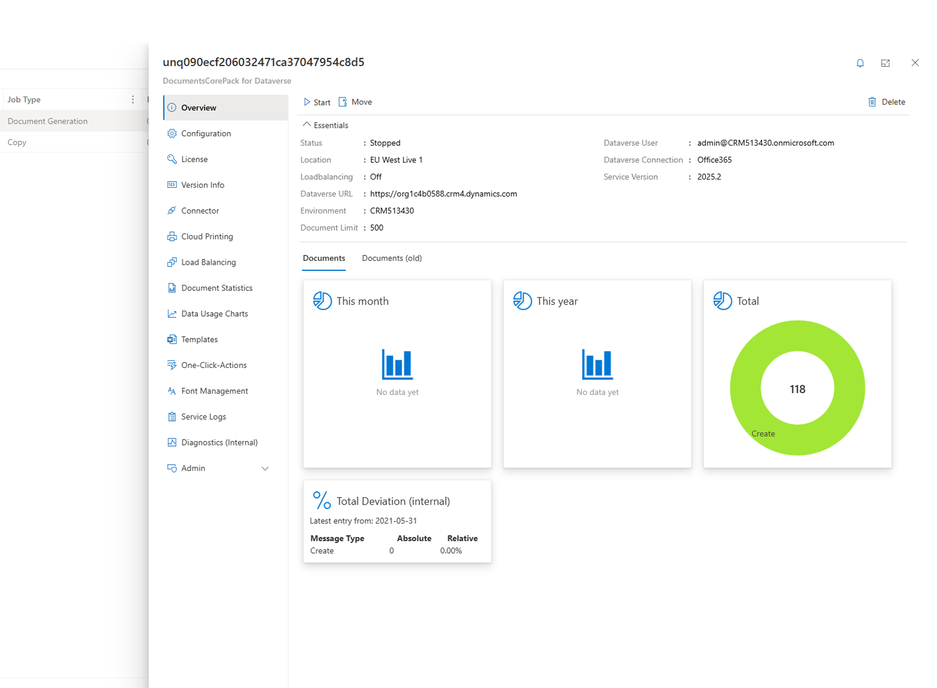Click the Connector plug icon
937x688 pixels.
(x=171, y=211)
